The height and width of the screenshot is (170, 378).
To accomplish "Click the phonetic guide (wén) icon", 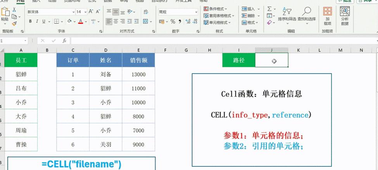I will click(x=93, y=21).
